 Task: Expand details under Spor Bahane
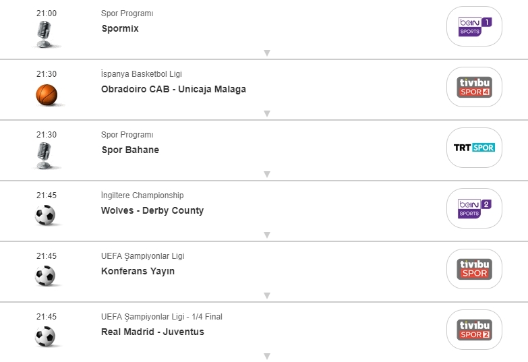(x=267, y=174)
